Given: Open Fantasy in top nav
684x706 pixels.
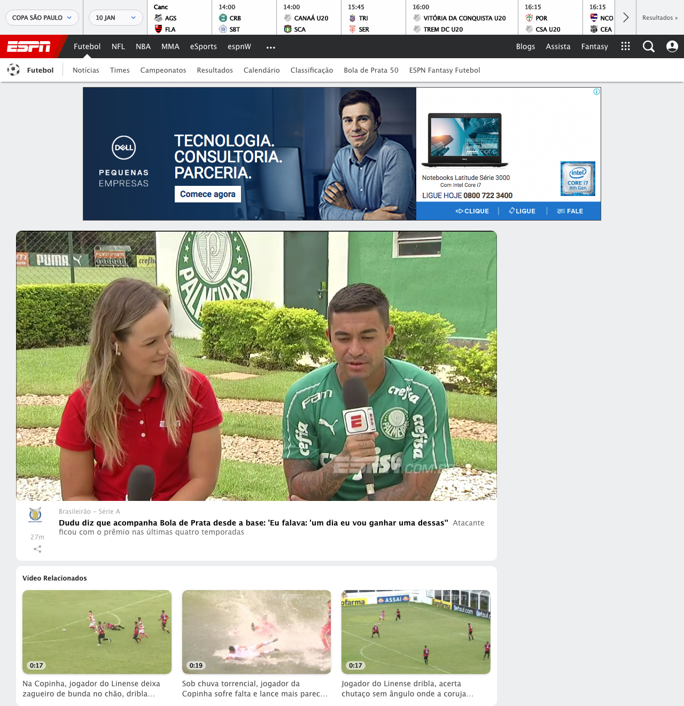Looking at the screenshot, I should tap(595, 46).
